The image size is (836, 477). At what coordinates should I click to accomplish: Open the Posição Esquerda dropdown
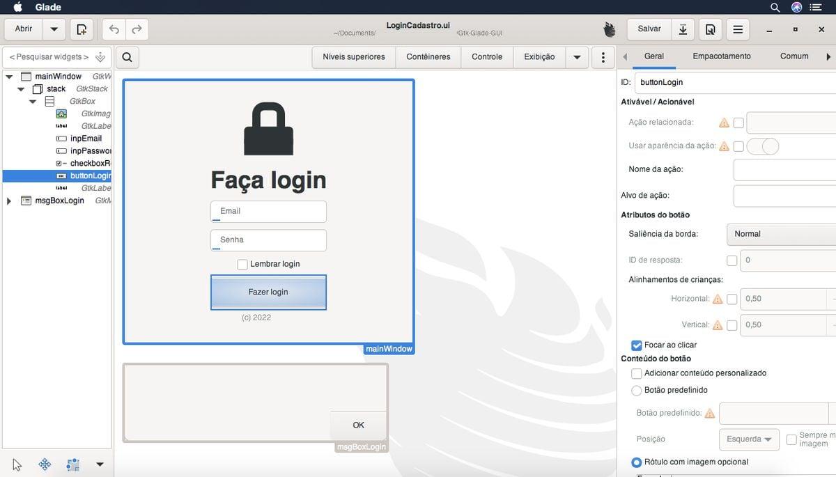(x=749, y=439)
